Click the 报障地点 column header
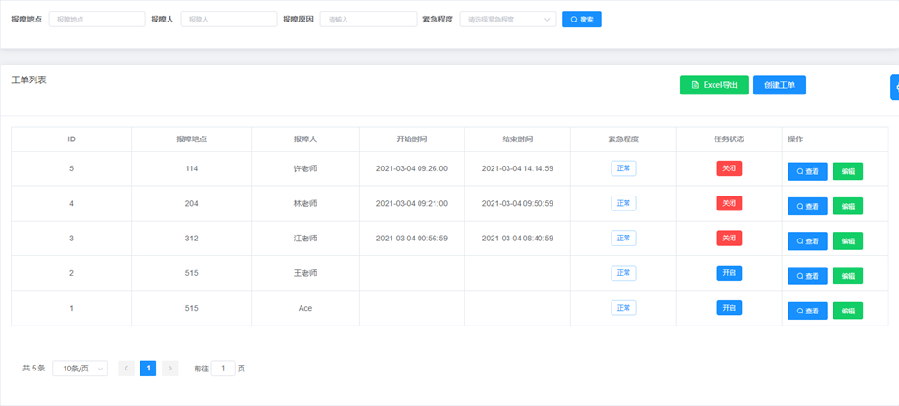This screenshot has width=899, height=406. tap(191, 139)
